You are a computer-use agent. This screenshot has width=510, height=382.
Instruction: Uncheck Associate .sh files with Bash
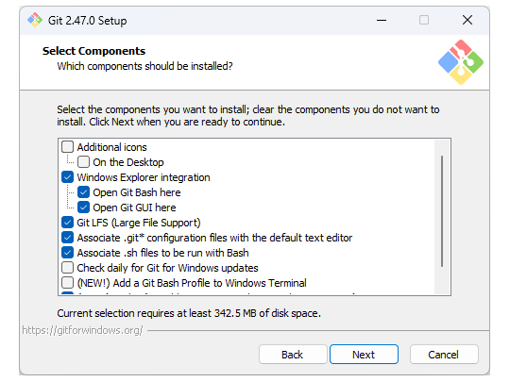coord(67,253)
